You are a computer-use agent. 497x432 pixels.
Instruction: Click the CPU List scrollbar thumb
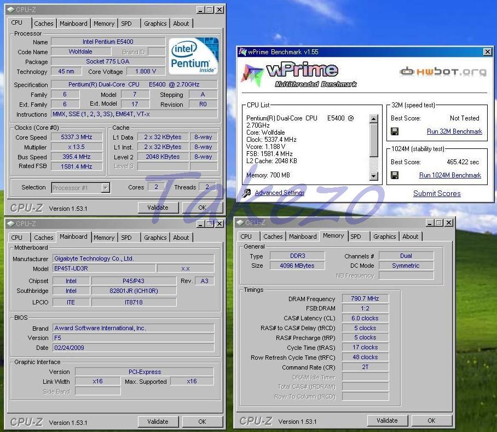374,140
